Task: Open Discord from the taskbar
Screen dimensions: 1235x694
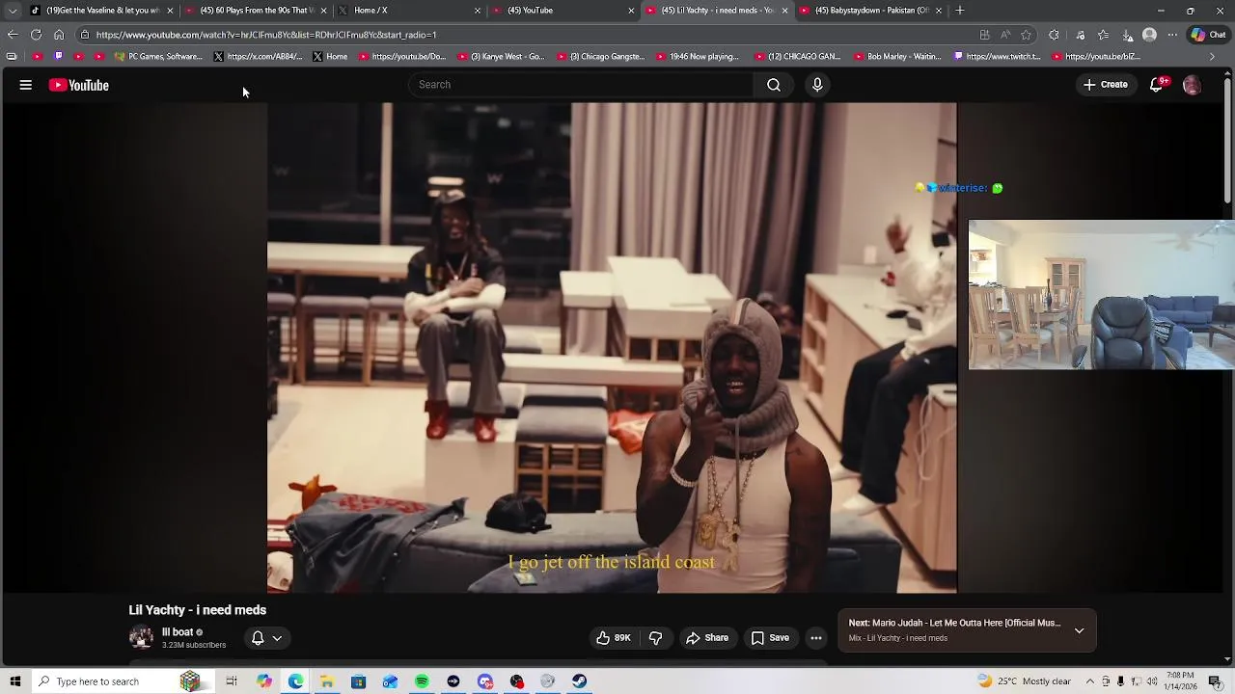Action: (484, 681)
